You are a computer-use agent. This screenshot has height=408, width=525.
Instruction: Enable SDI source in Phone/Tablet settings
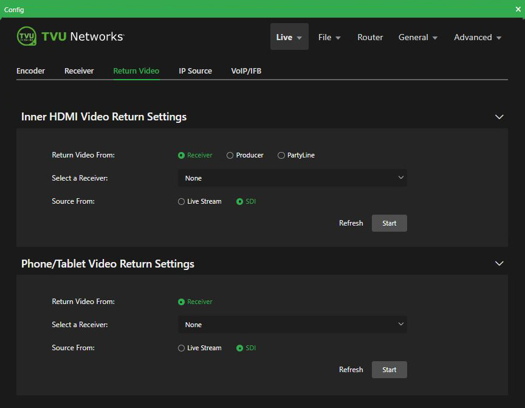(241, 348)
